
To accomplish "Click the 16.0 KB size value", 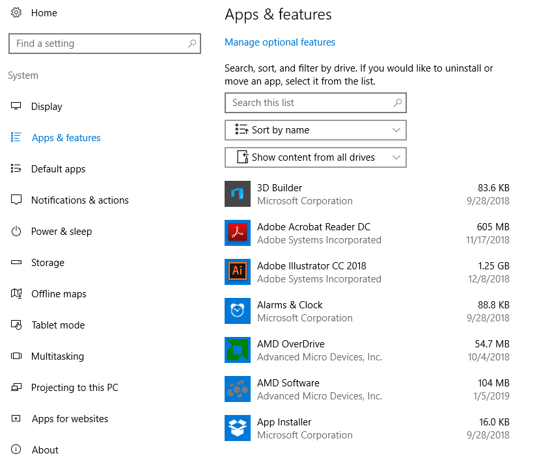I will tap(494, 422).
